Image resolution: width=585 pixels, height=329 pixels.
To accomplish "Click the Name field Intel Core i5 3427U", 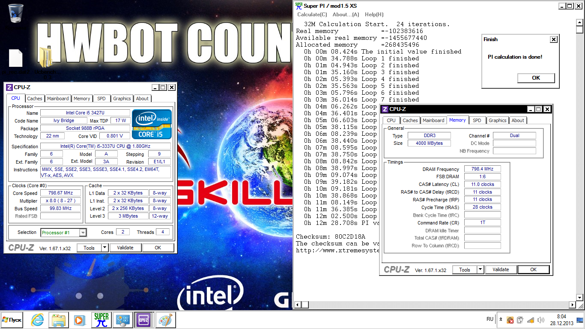I will [85, 113].
